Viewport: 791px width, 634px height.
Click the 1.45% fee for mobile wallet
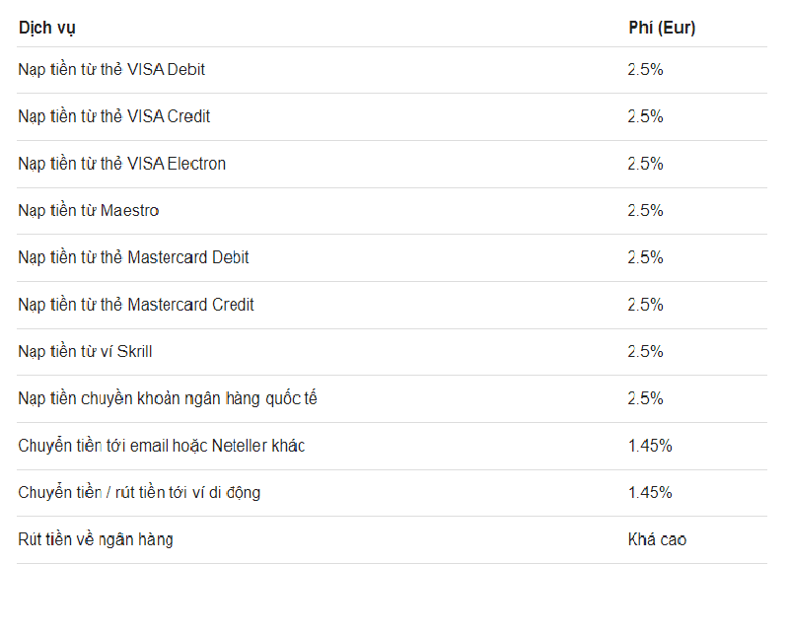pyautogui.click(x=650, y=492)
